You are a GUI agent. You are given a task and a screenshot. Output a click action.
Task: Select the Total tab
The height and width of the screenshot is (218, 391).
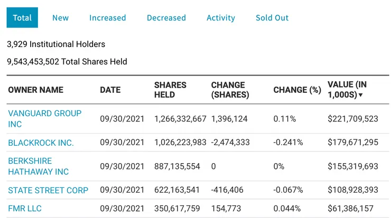point(22,17)
